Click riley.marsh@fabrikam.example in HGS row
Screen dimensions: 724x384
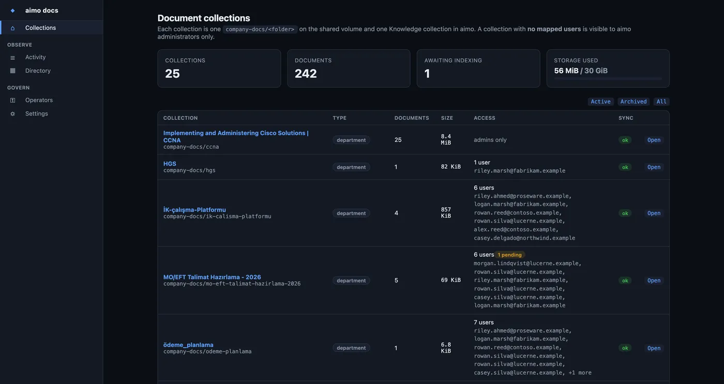(x=520, y=171)
